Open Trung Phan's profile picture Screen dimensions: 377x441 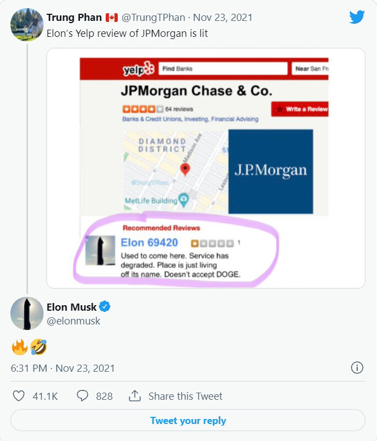click(27, 25)
